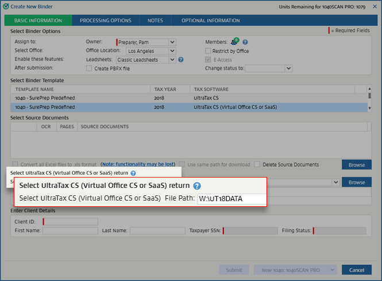Enable the Create PBFX file checkbox
382x281 pixels.
[x=89, y=68]
